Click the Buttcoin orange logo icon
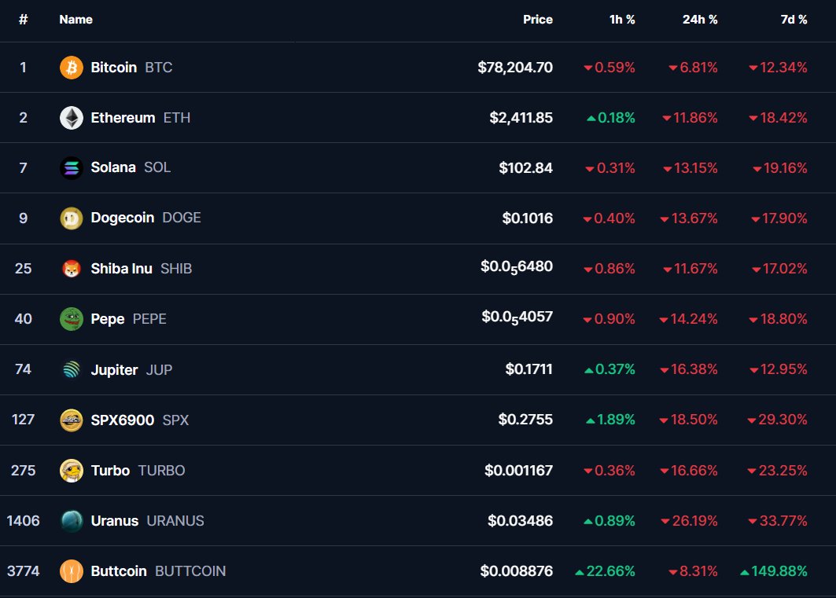Screen dimensions: 836x598 click(72, 571)
